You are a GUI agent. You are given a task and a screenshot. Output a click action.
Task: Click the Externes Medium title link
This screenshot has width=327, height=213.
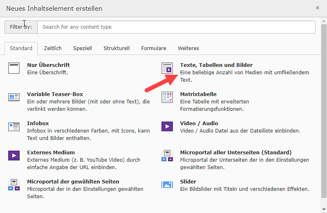(51, 153)
